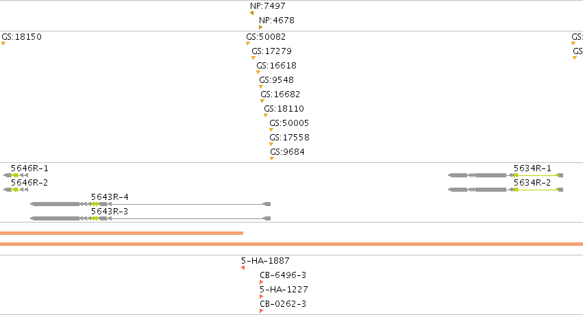583x315 pixels.
Task: Select the GS:18110 label
Action: coord(284,109)
